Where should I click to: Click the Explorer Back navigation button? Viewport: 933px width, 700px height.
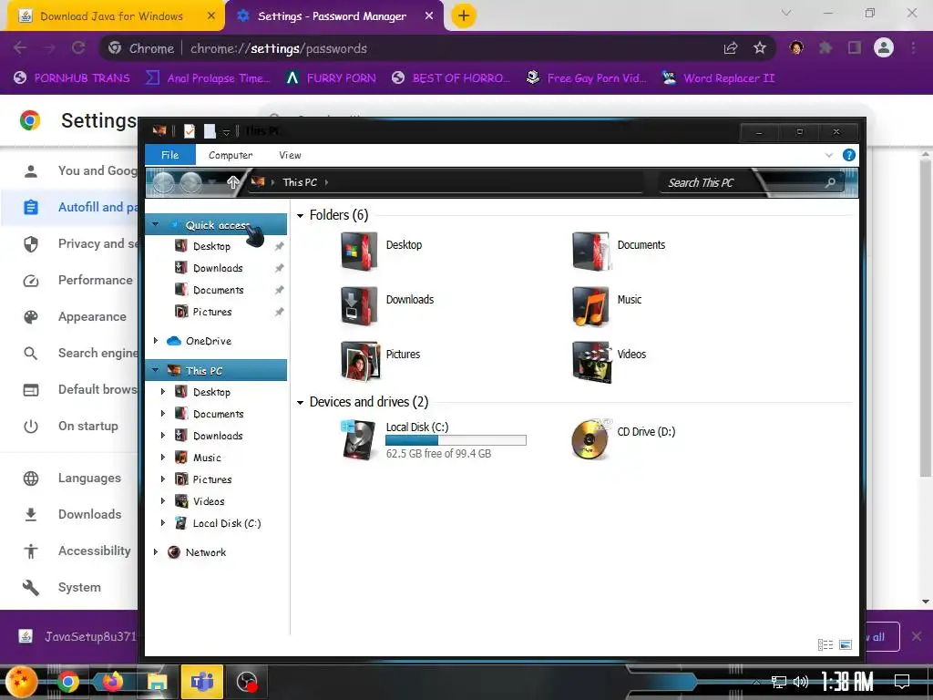pos(164,182)
